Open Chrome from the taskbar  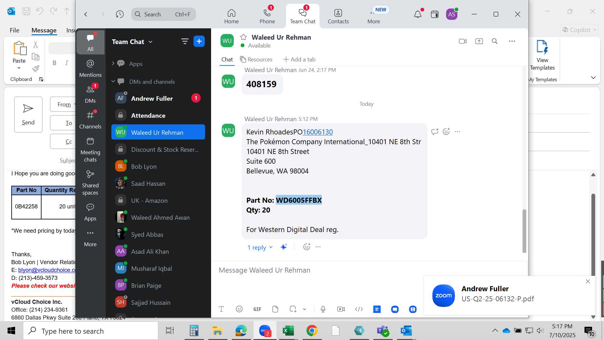pos(312,331)
